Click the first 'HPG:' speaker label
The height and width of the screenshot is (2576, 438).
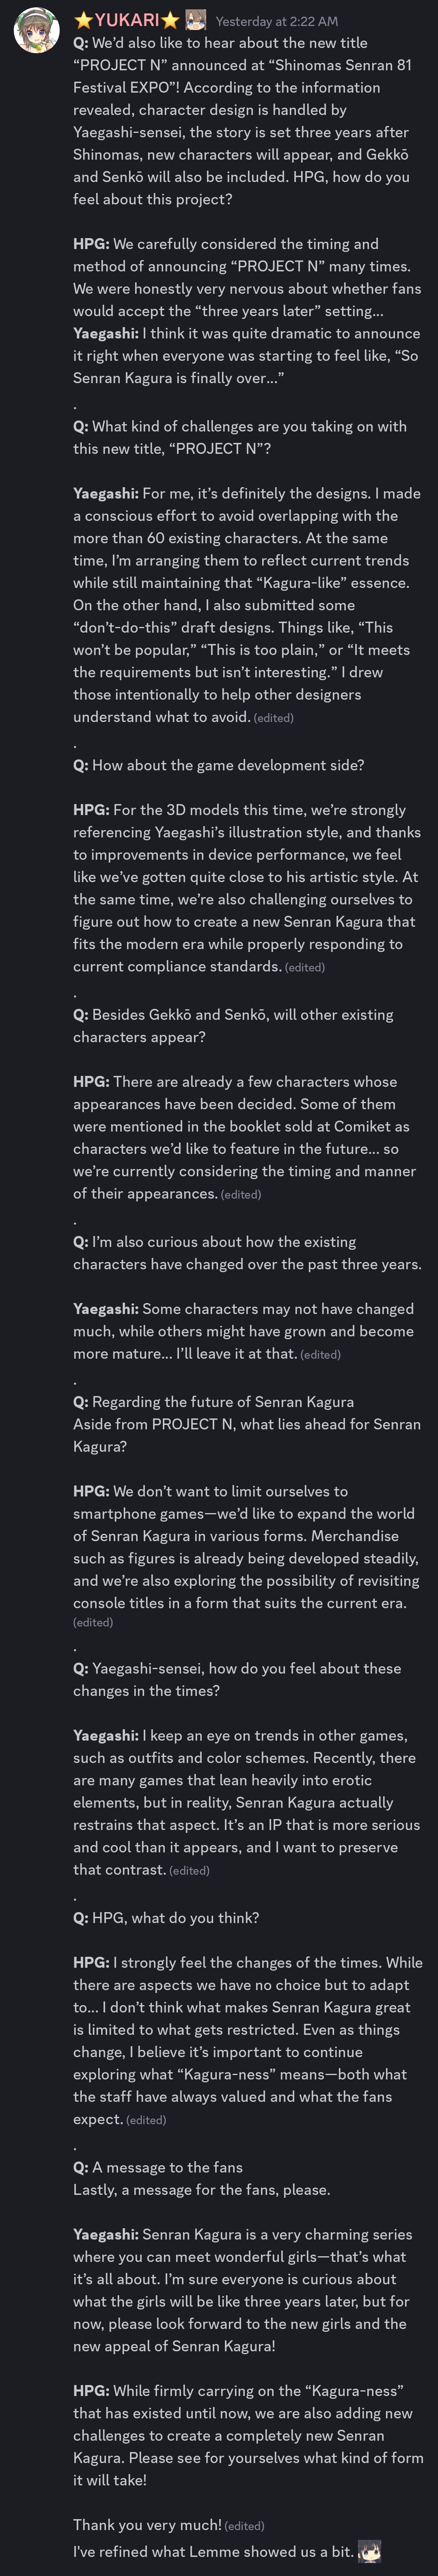pyautogui.click(x=91, y=244)
